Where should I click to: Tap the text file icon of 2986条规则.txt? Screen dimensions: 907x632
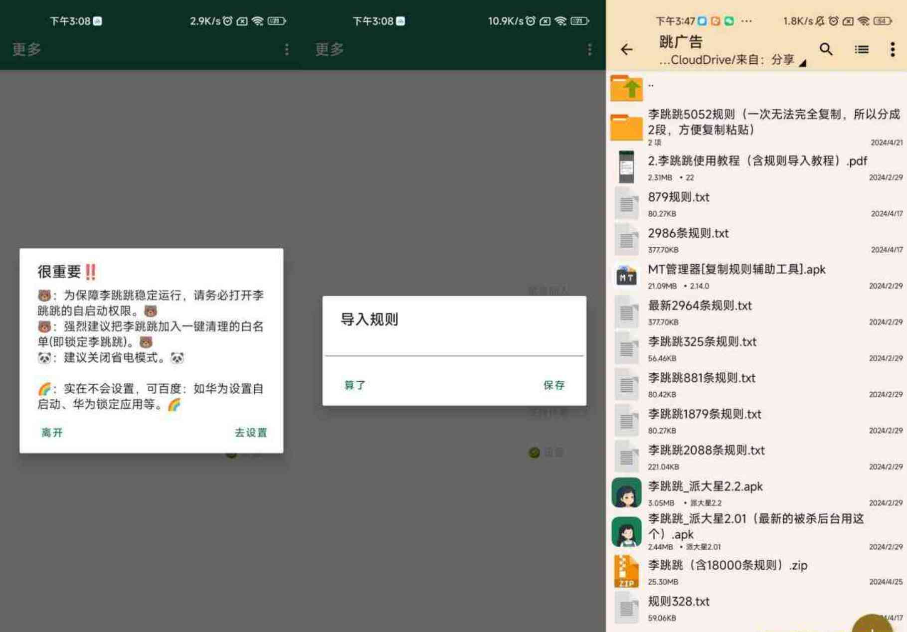(626, 240)
